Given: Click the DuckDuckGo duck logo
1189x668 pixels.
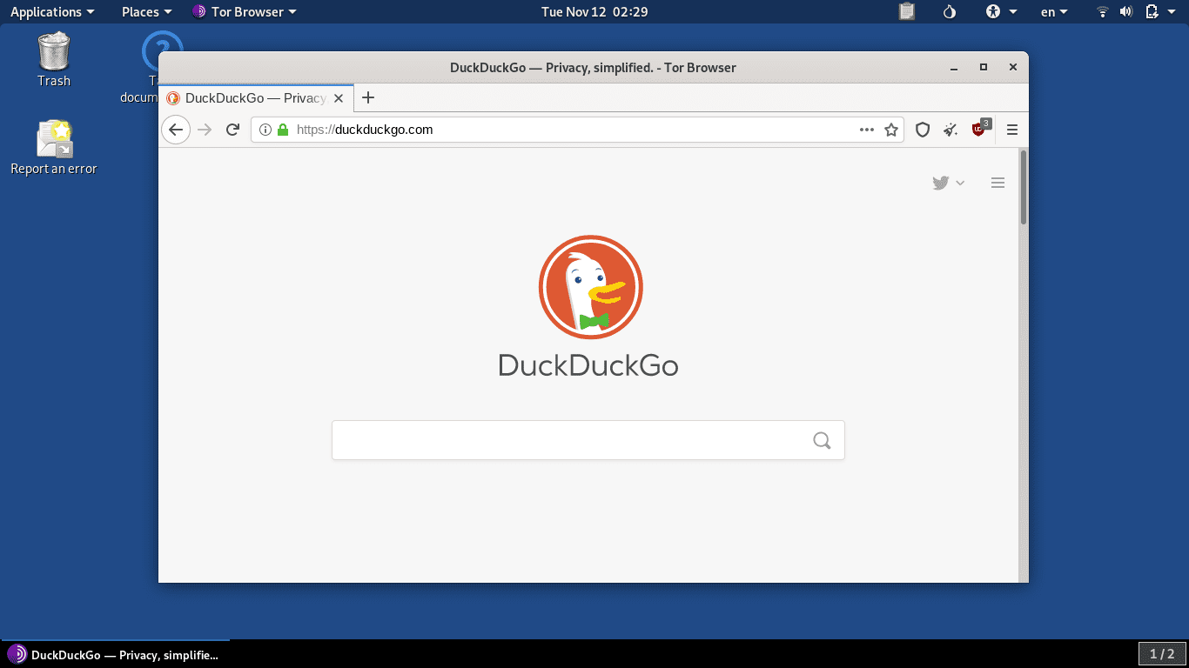Looking at the screenshot, I should 590,287.
